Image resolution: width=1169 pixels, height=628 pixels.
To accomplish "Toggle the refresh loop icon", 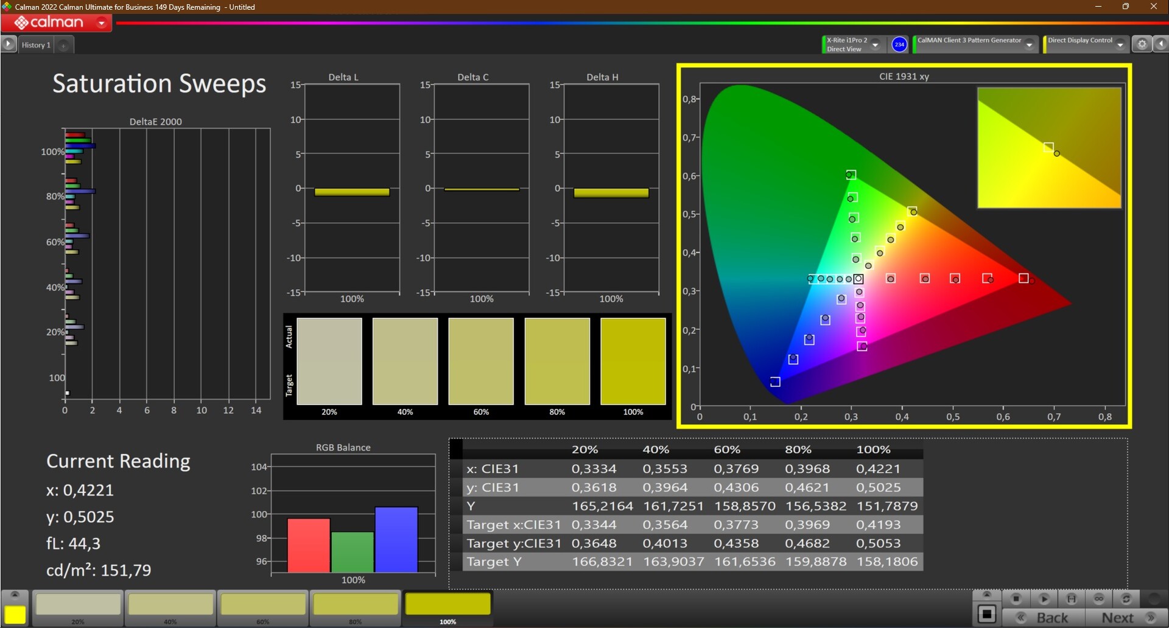I will coord(1126,599).
